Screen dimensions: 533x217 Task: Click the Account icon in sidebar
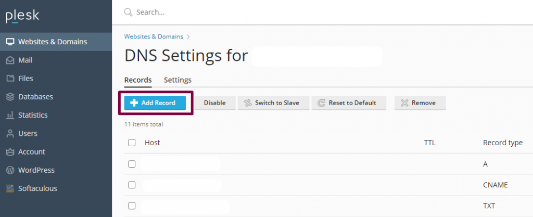point(10,152)
